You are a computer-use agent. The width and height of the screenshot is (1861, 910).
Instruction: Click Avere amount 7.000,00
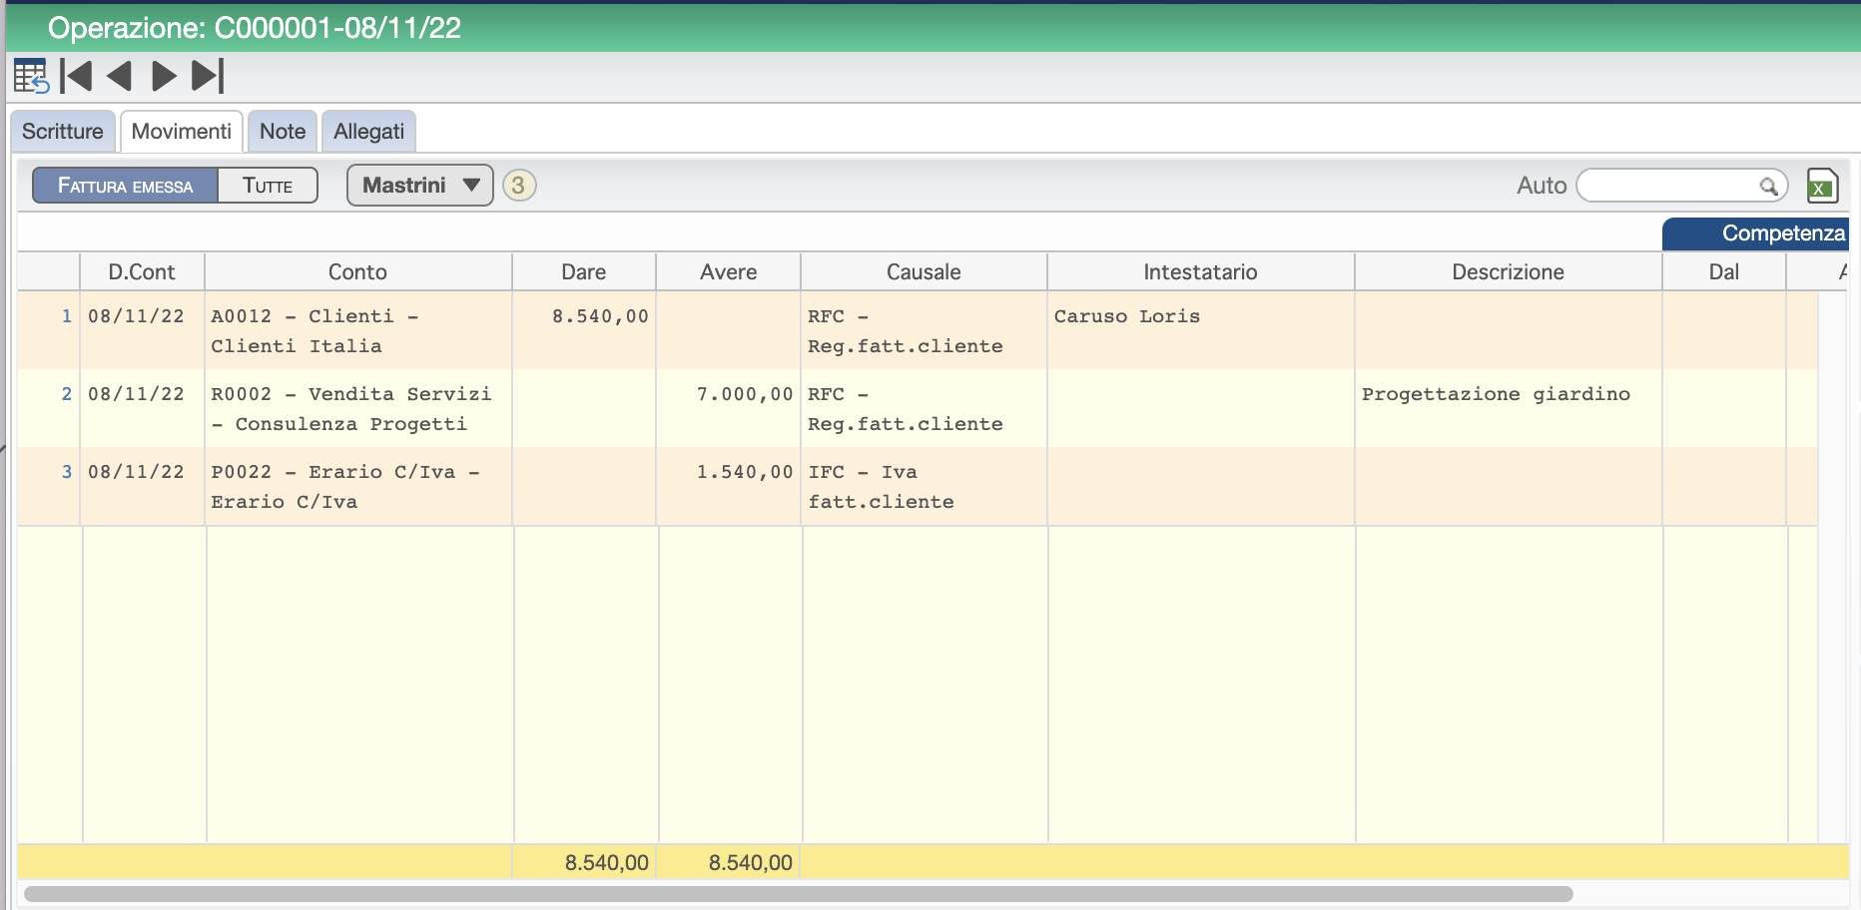(745, 394)
